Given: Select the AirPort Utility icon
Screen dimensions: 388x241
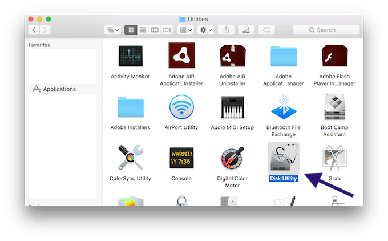Looking at the screenshot, I should pos(181,107).
